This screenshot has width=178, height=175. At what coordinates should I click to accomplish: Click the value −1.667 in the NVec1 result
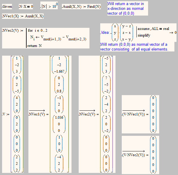pyautogui.click(x=59, y=71)
